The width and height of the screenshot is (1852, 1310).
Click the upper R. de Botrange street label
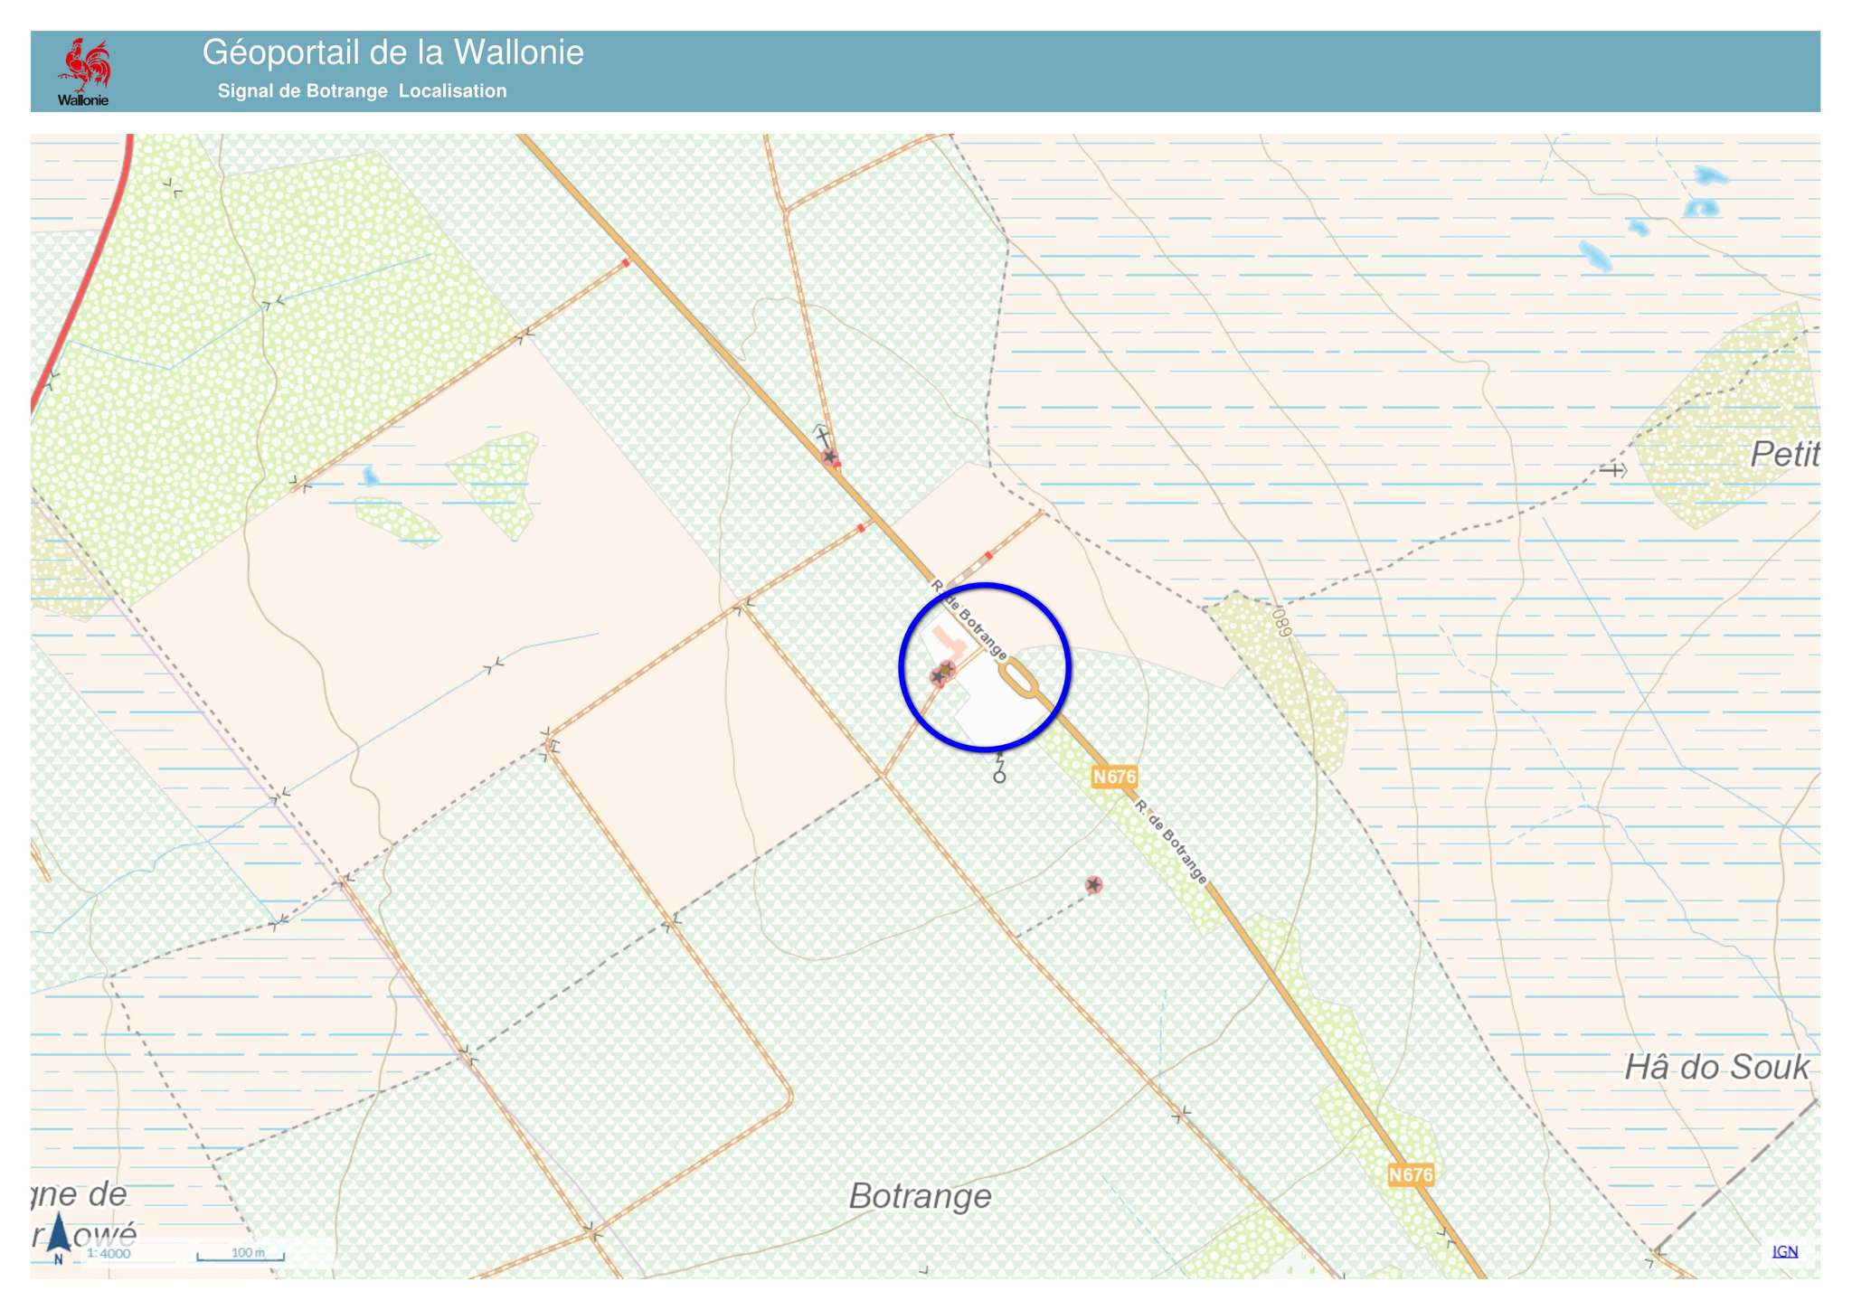(969, 620)
